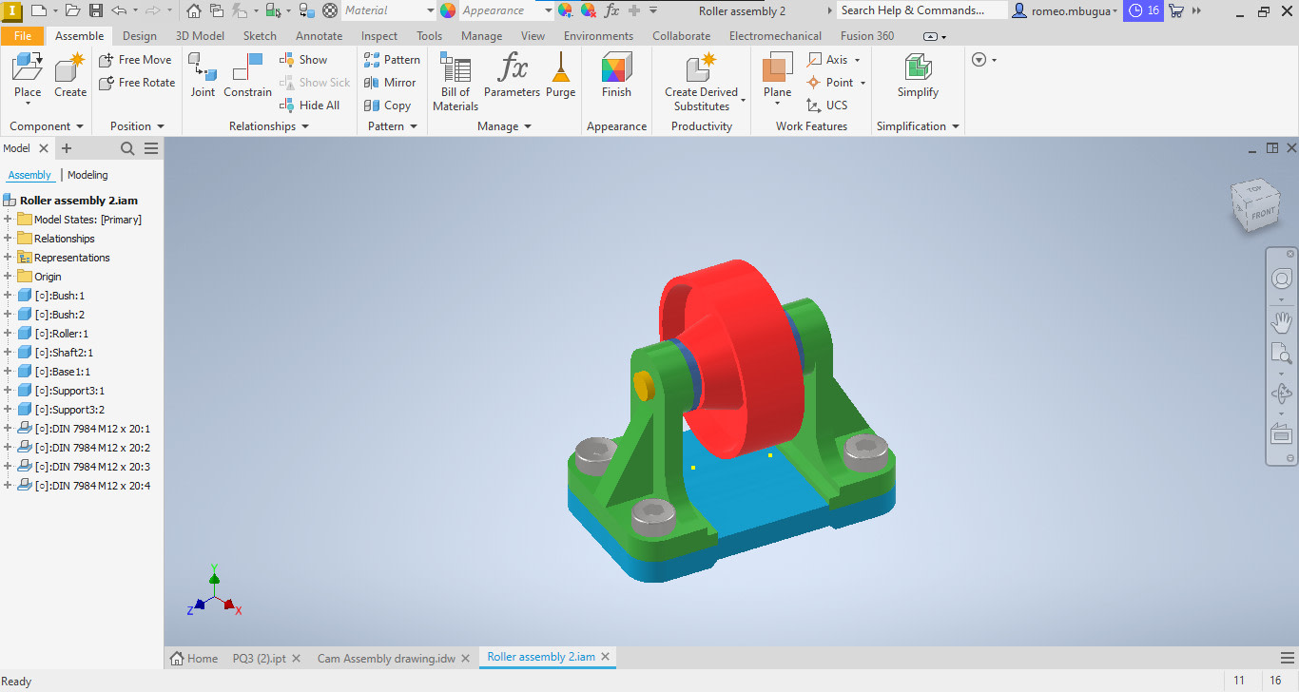Expand the Origin folder in the browser
This screenshot has width=1299, height=692.
[8, 276]
